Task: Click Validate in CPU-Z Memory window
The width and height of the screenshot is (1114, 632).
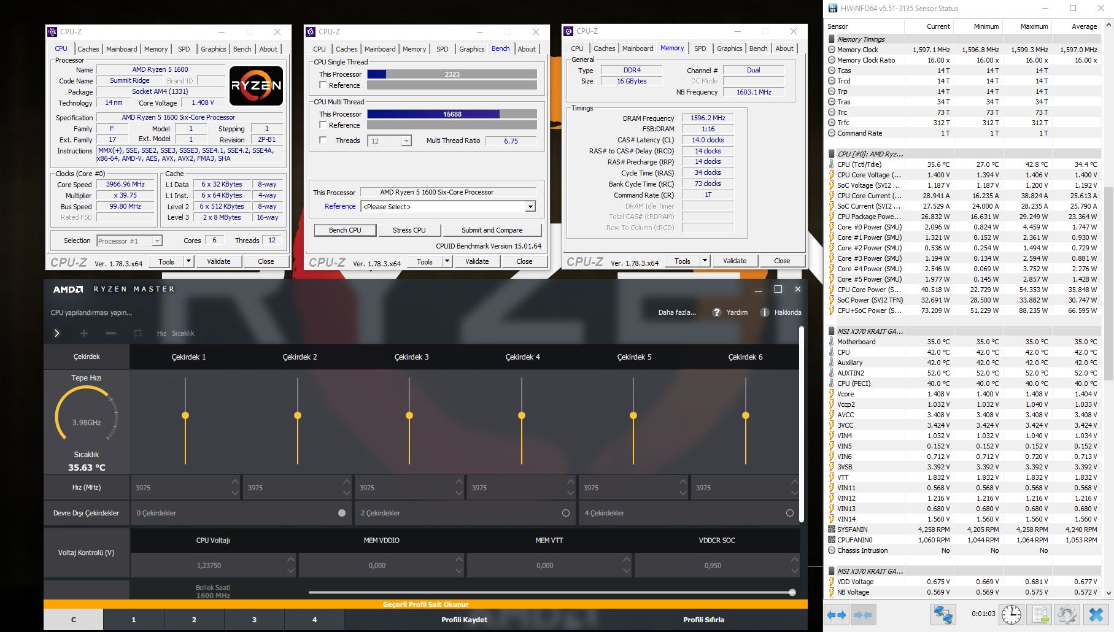Action: pyautogui.click(x=735, y=261)
